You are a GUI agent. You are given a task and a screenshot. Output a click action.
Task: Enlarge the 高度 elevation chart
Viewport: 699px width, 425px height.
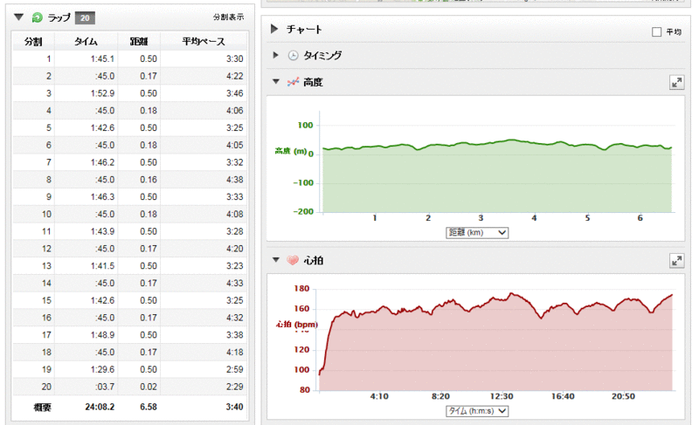[675, 82]
